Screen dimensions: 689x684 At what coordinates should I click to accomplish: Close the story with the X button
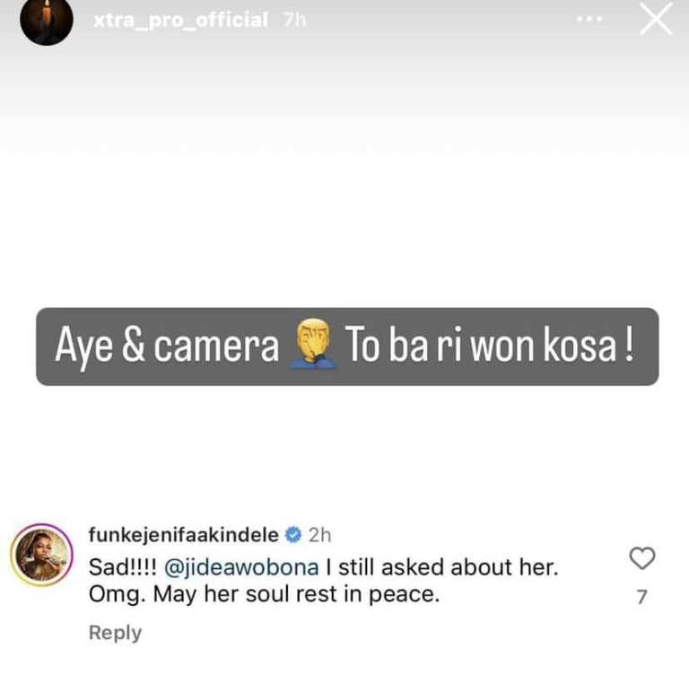(x=655, y=20)
